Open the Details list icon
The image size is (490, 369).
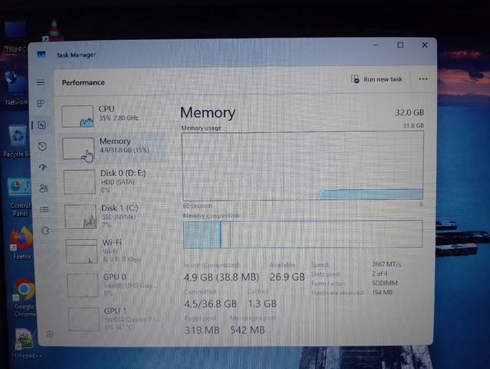[45, 209]
